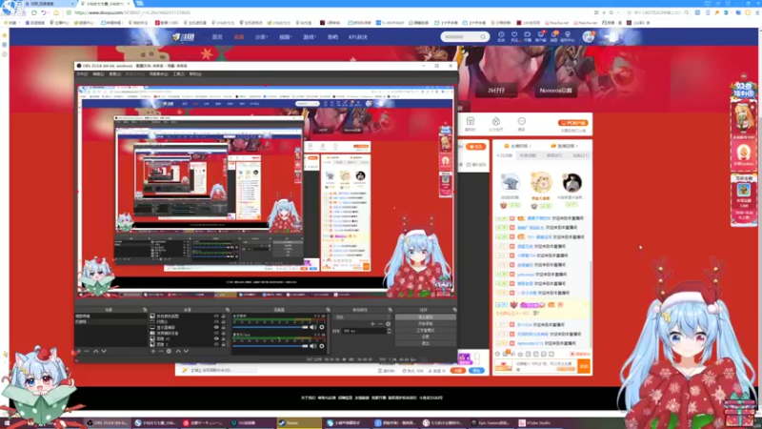Viewport: 762px width, 429px height.
Task: Toggle visibility eye of topmost OBS source
Action: click(x=216, y=317)
